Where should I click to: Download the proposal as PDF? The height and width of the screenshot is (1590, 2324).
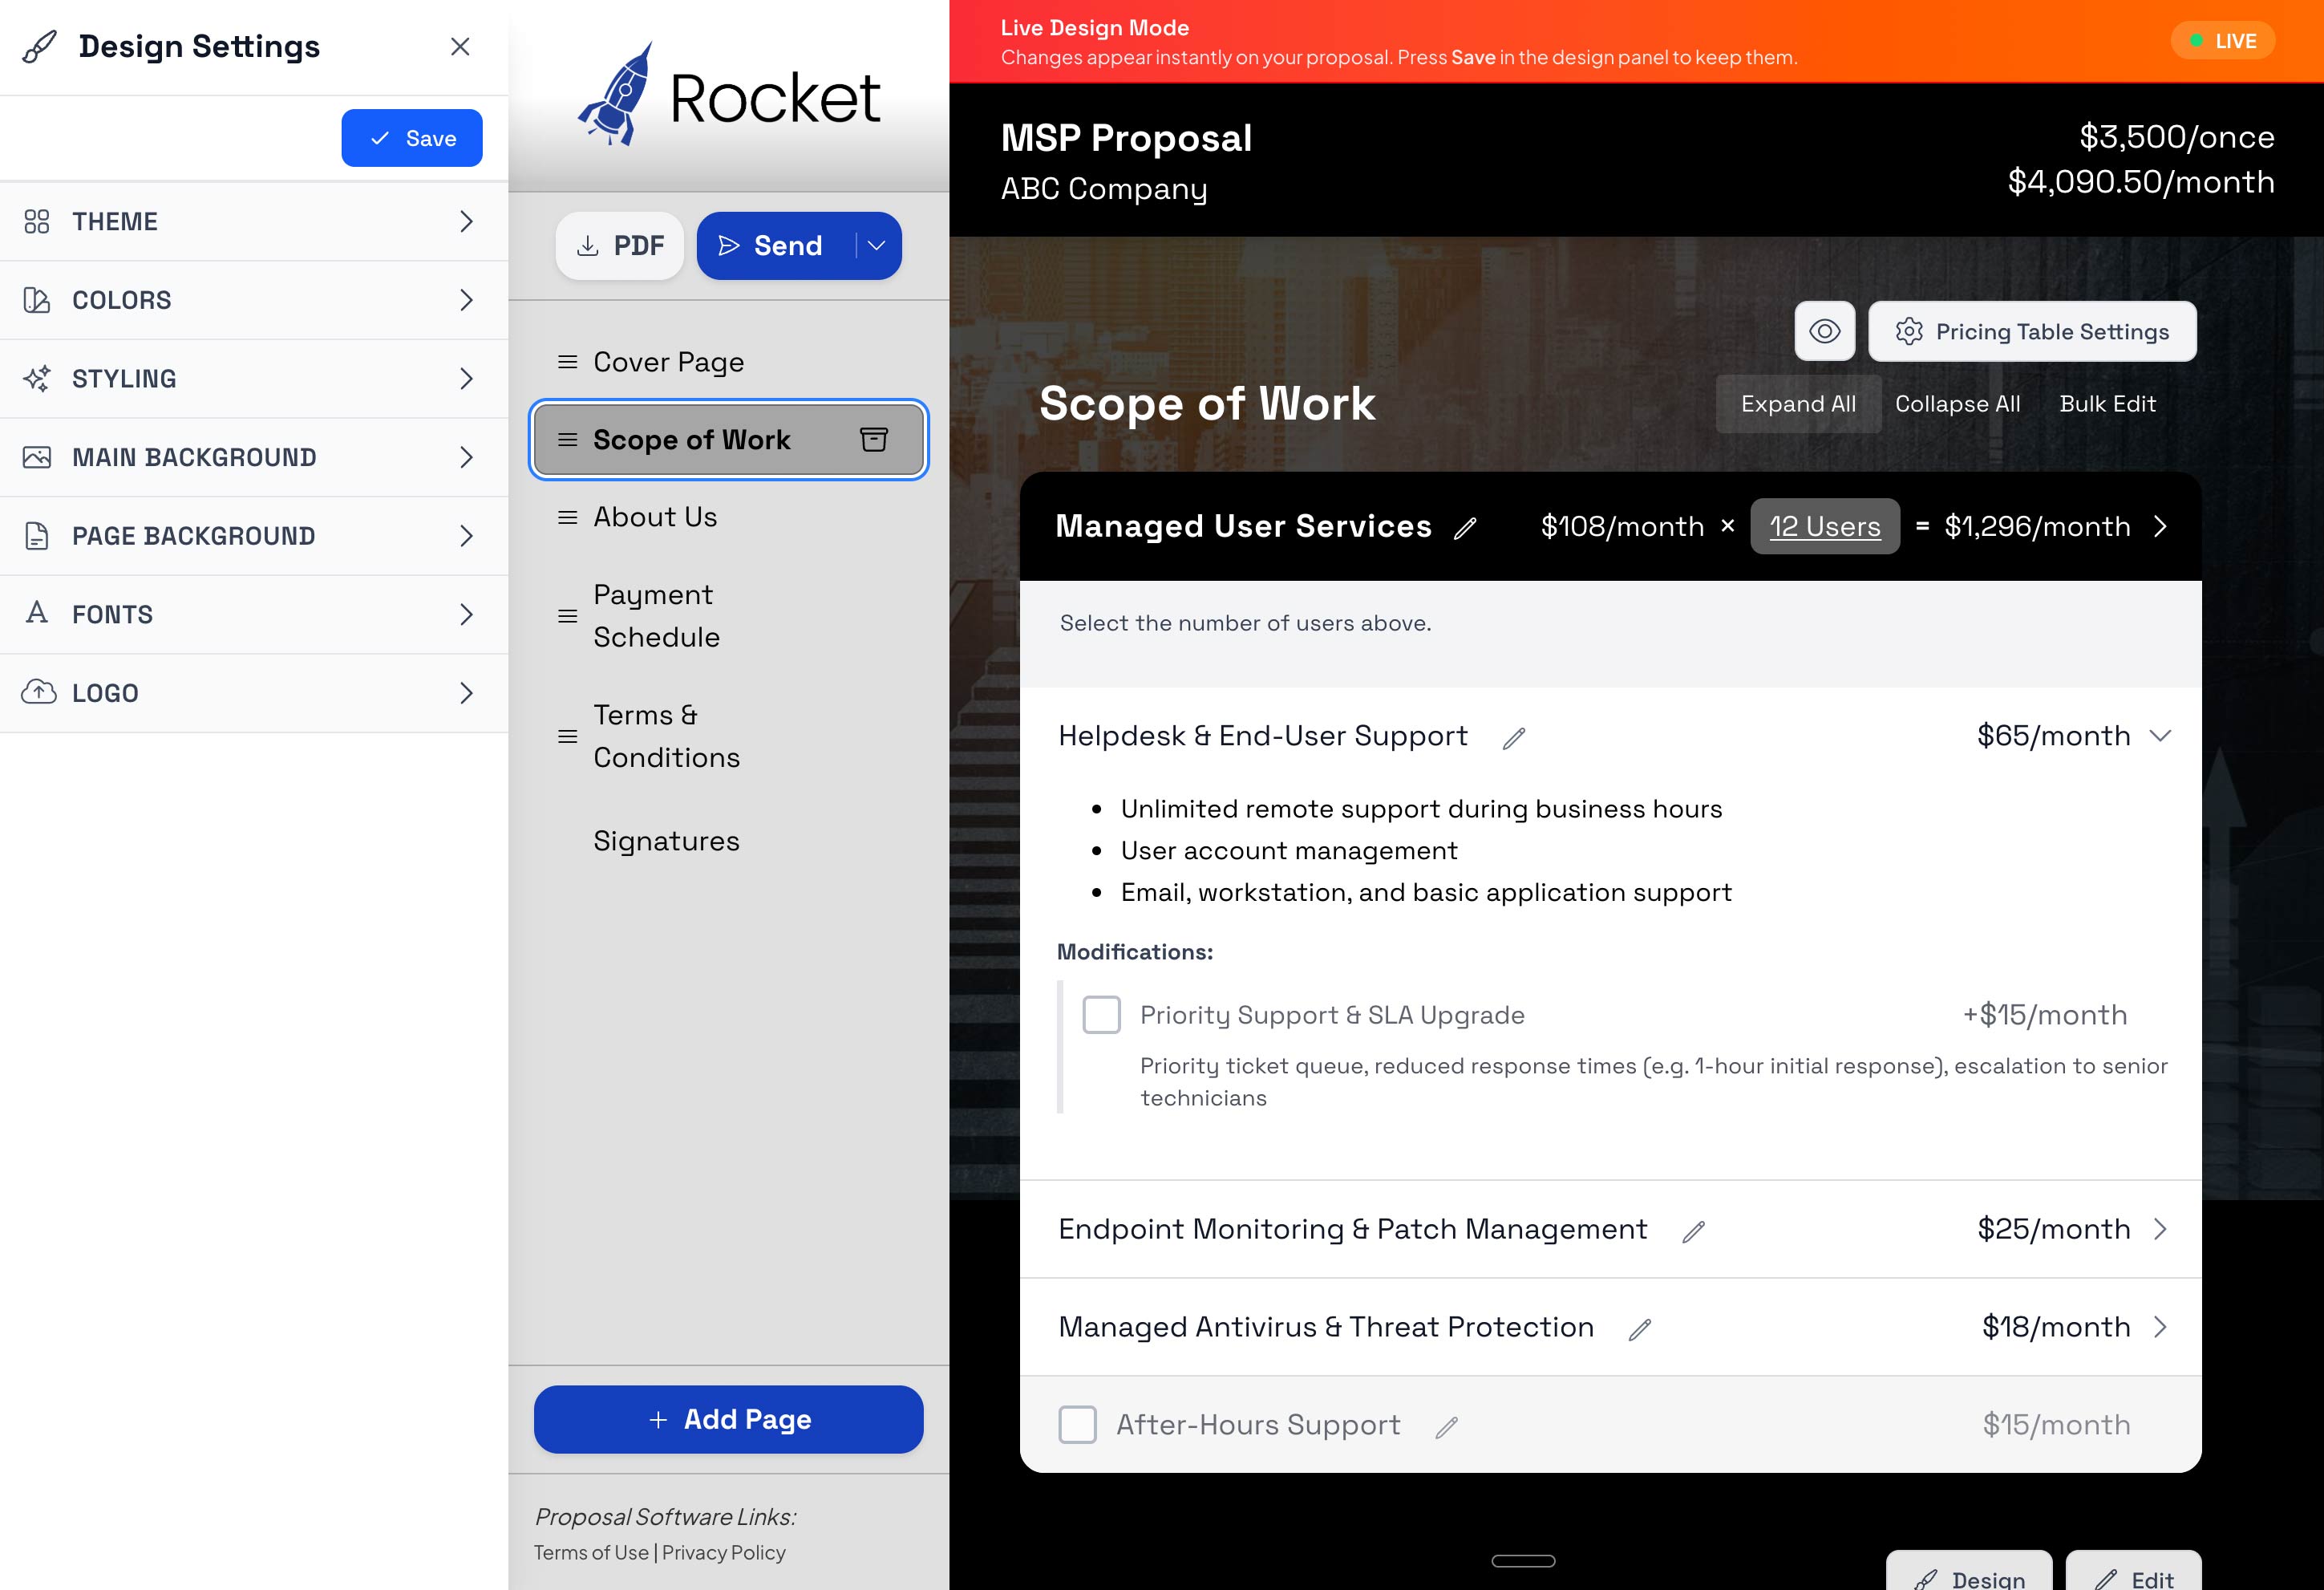click(619, 245)
